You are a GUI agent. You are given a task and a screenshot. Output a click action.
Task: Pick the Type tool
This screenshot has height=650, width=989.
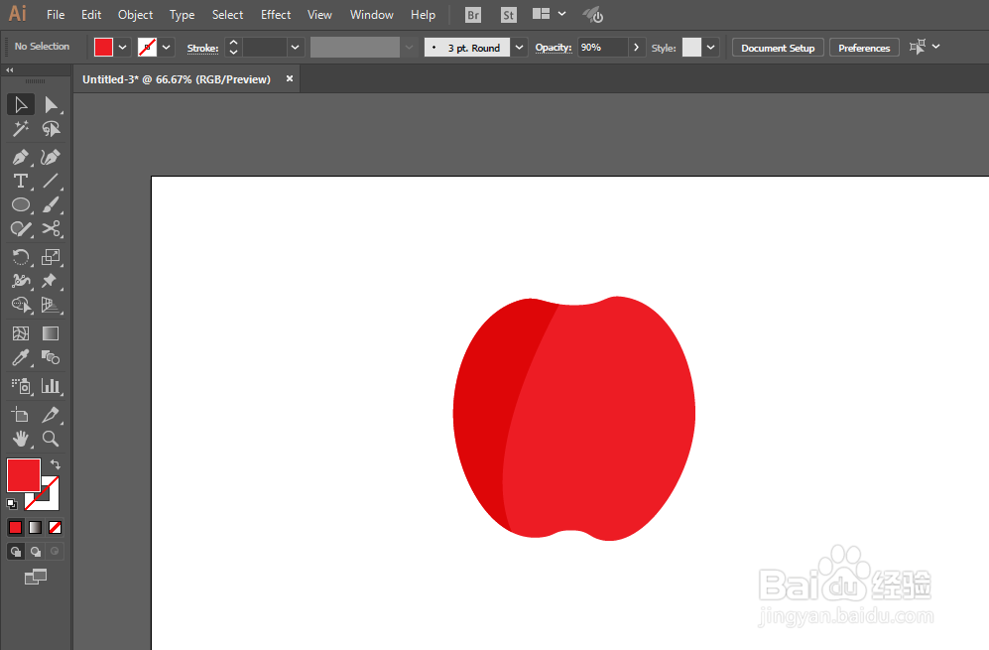click(x=20, y=182)
